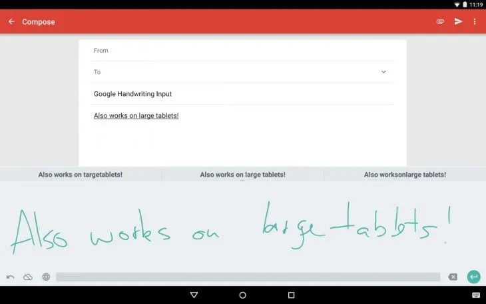
Task: Switch input language with globe icon
Action: [46, 277]
